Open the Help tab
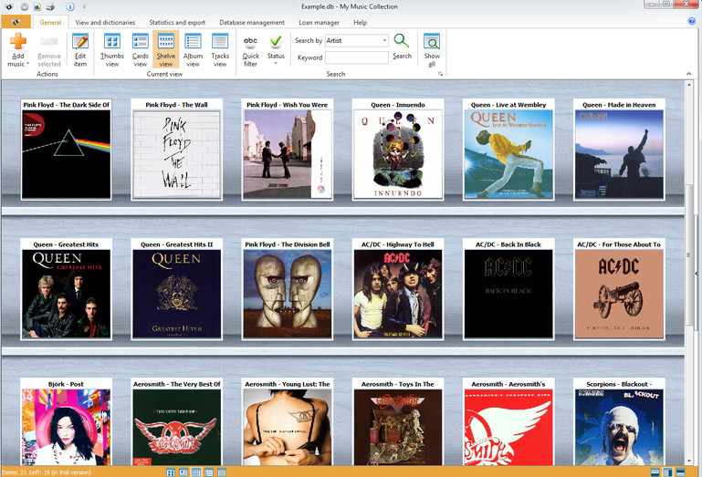702x477 pixels. pyautogui.click(x=360, y=22)
